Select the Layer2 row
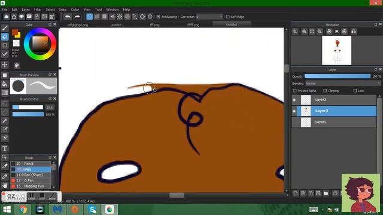383x215 pixels. [334, 100]
